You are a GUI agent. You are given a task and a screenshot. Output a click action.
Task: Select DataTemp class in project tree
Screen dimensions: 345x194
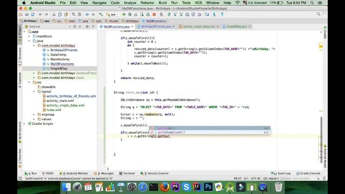[58, 55]
